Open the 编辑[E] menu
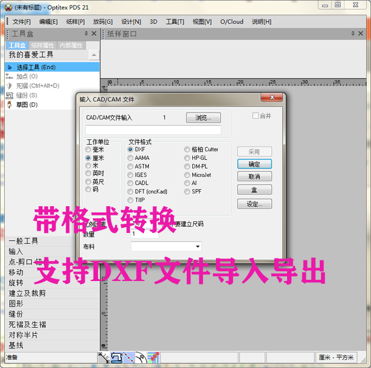371x368 pixels. coord(48,22)
